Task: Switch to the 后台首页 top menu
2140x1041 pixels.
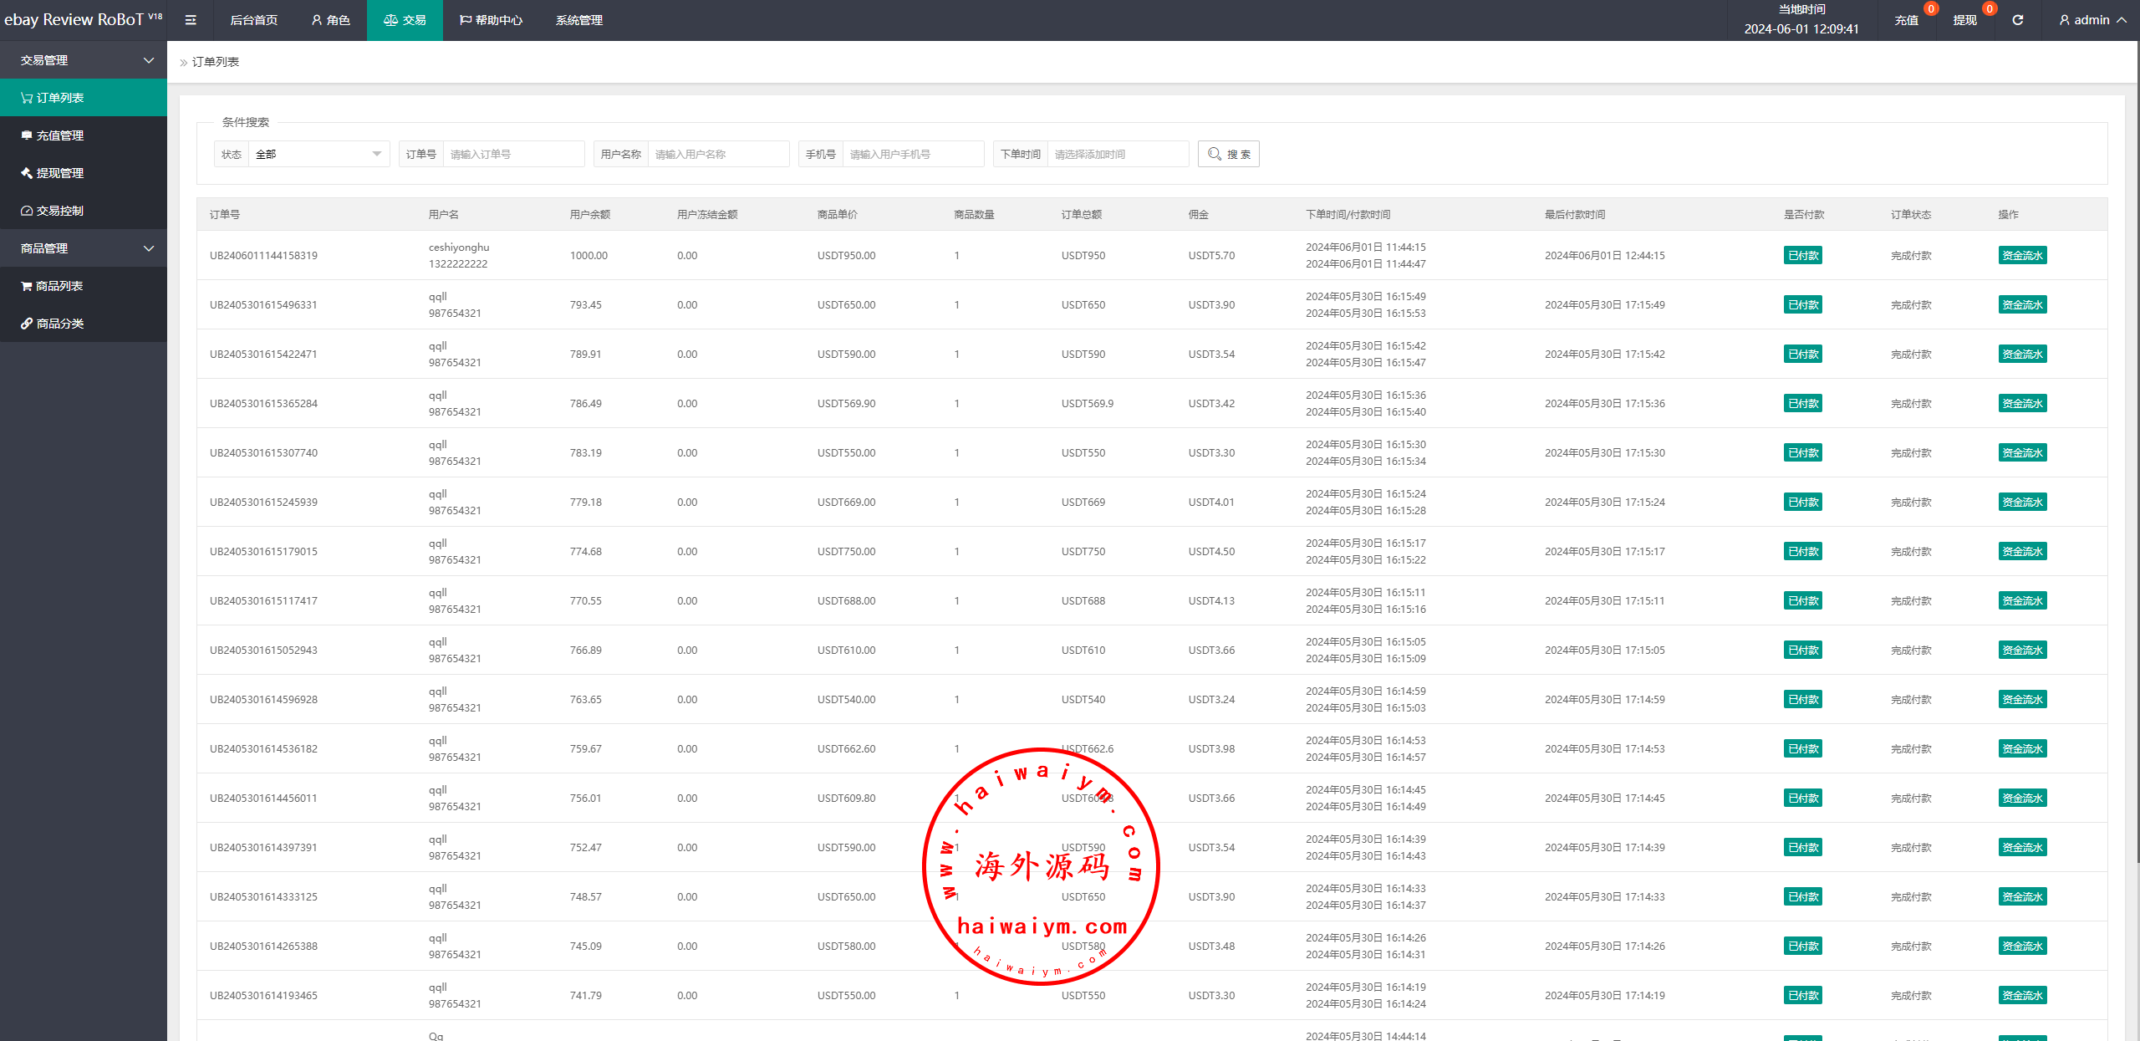Action: pyautogui.click(x=253, y=20)
